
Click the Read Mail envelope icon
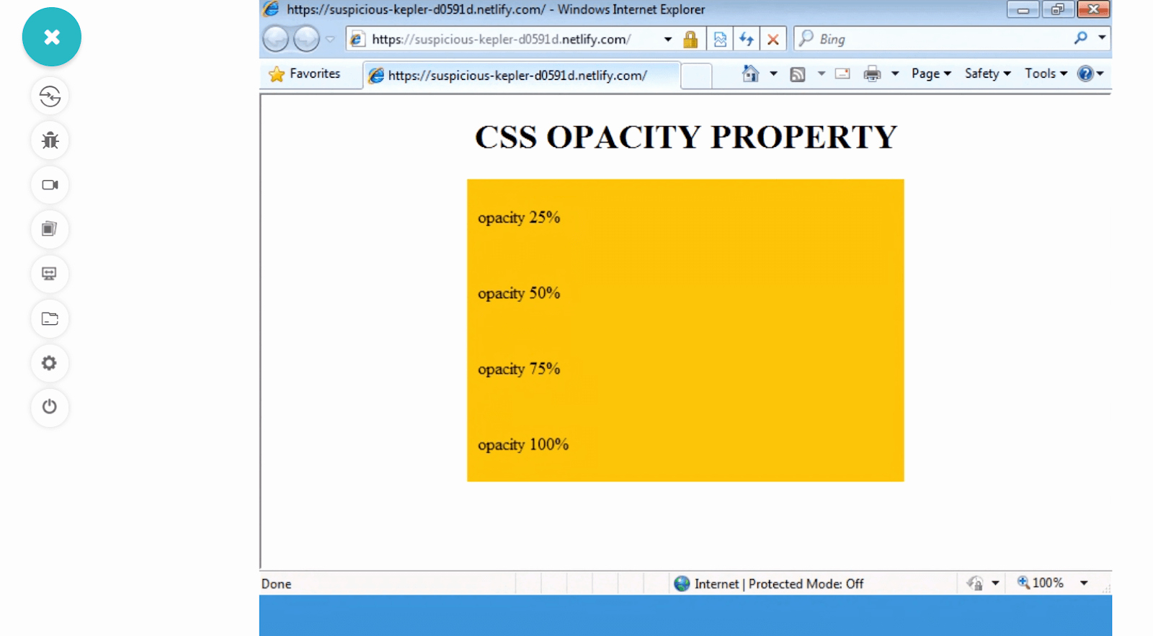pyautogui.click(x=842, y=73)
